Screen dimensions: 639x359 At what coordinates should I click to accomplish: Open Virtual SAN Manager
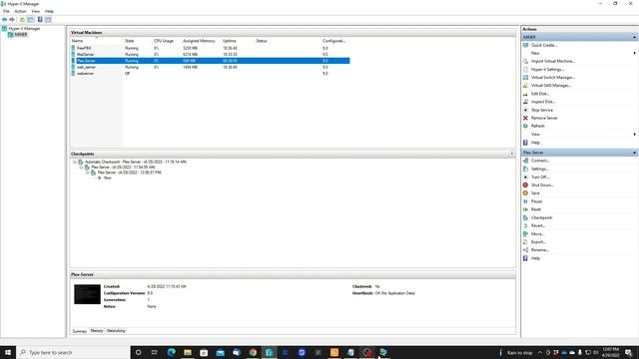tap(551, 86)
